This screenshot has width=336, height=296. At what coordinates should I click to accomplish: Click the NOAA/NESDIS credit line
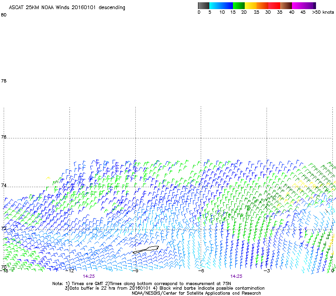click(x=196, y=293)
